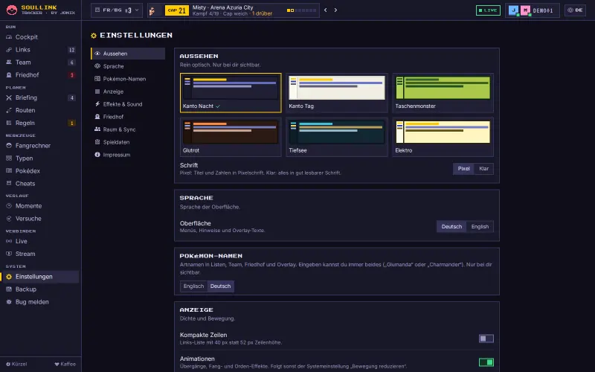The image size is (595, 372).
Task: Open the Live broadcast icon
Action: click(9, 241)
